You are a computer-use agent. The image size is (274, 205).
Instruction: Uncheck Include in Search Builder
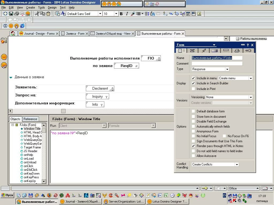point(193,83)
